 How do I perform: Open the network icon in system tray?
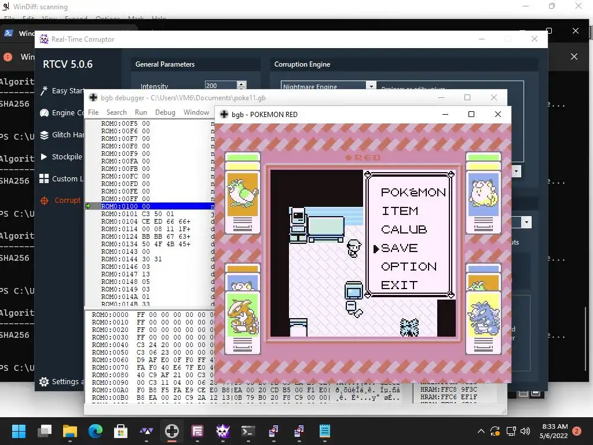(x=511, y=431)
